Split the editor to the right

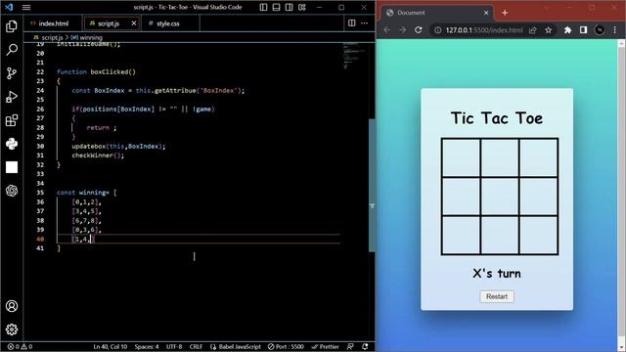point(352,23)
